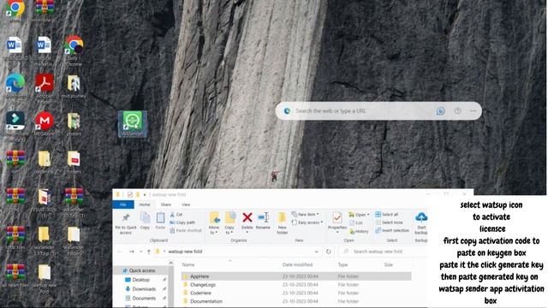Select the AppHere folder row
This screenshot has height=308, width=548.
point(295,276)
